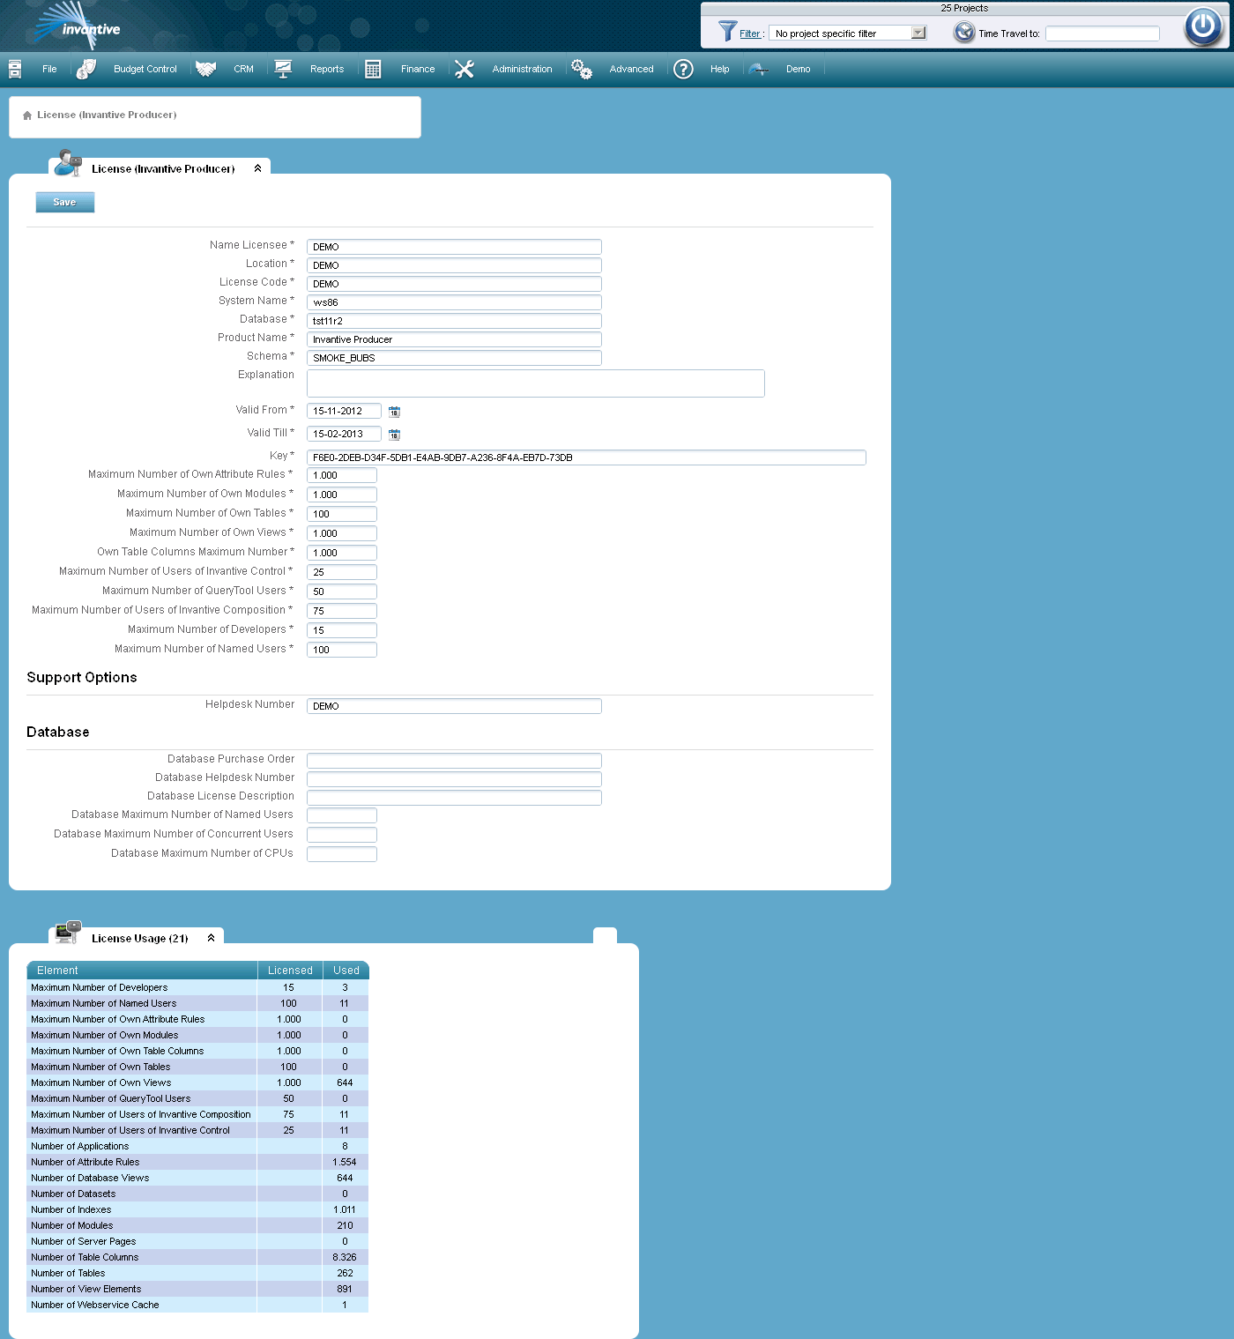This screenshot has height=1339, width=1234.
Task: Click the Time Travel globe icon
Action: [963, 32]
